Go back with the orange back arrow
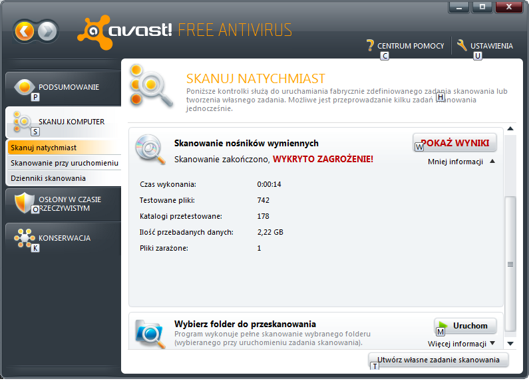Viewport: 529px width, 381px height. (x=24, y=31)
